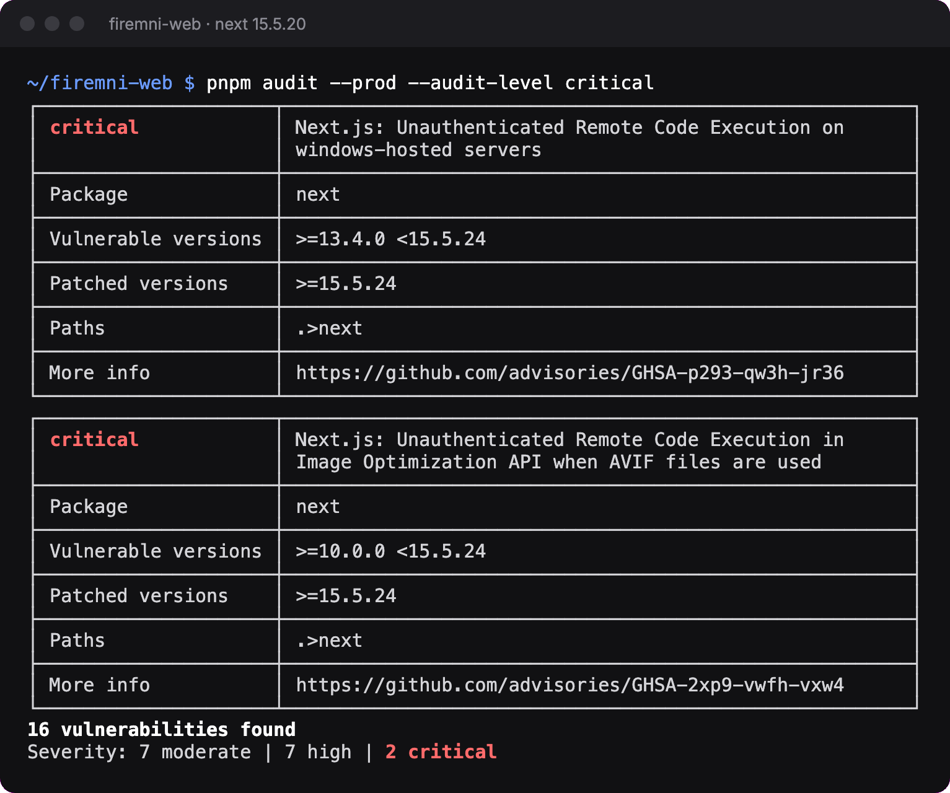Open the GHSA-p293-qw3h-jr36 advisory link

point(570,373)
